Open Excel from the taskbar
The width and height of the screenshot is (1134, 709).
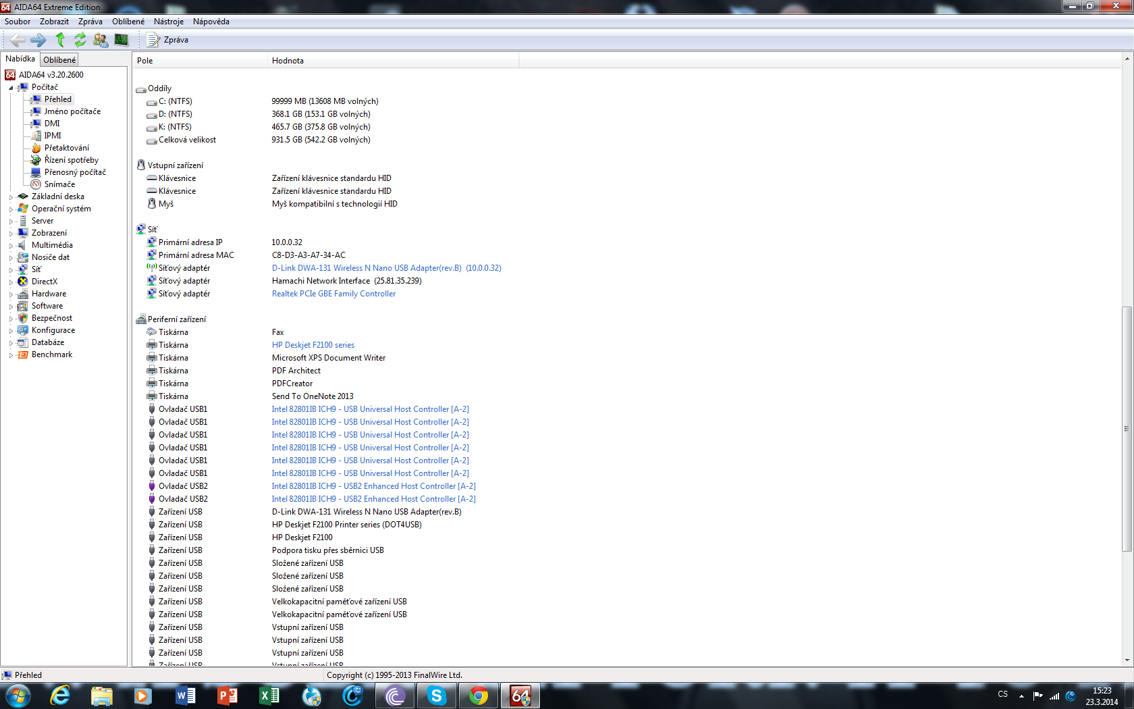tap(269, 695)
